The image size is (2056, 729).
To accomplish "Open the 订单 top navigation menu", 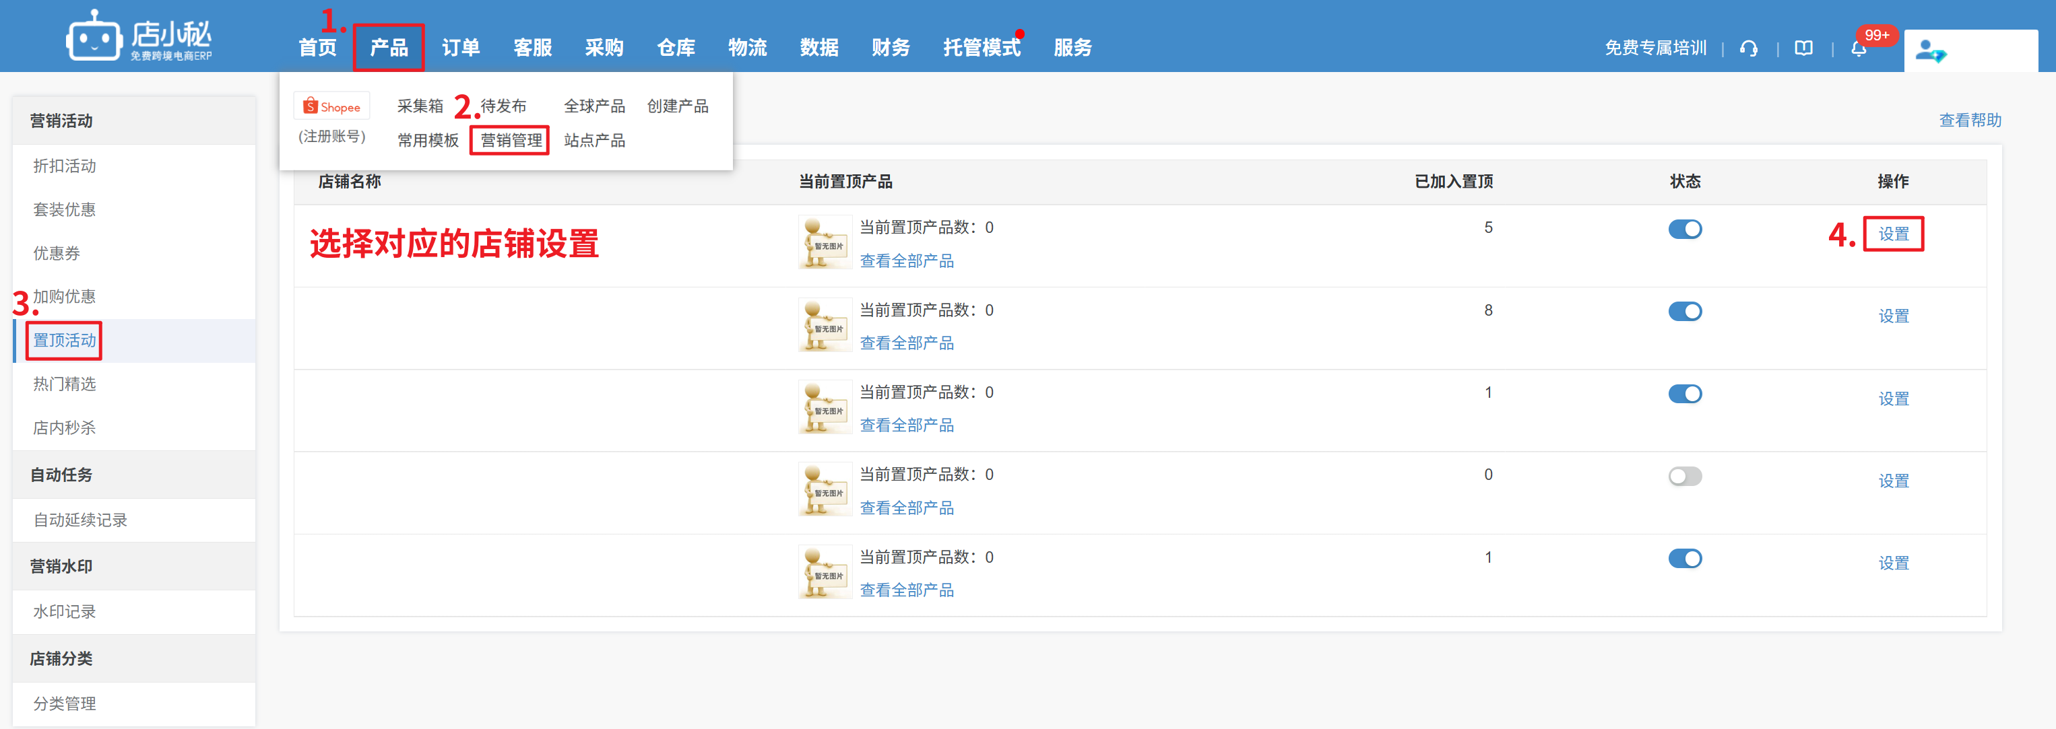I will pos(461,48).
